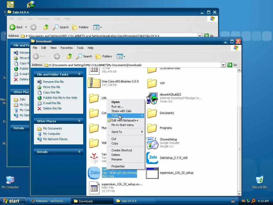Screen dimensions: 273x205
Task: Collapse File and Folder Tasks panel
Action: (79, 74)
